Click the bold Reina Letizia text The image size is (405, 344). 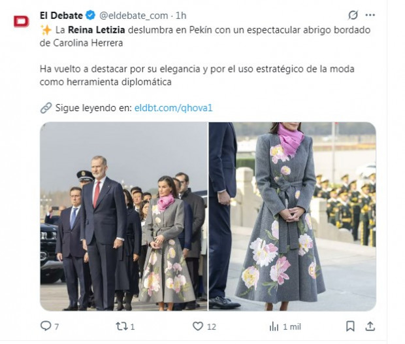tap(96, 30)
